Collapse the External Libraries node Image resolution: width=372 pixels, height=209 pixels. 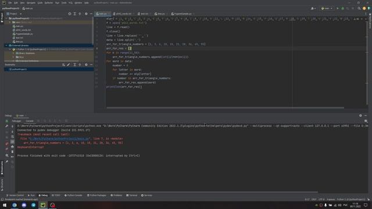coord(6,45)
